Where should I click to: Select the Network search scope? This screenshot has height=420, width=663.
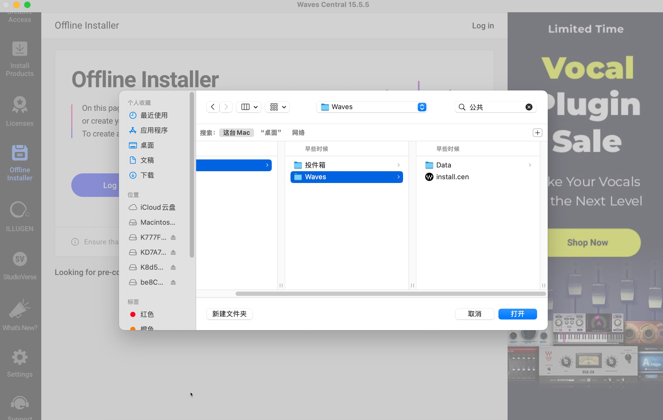point(298,133)
